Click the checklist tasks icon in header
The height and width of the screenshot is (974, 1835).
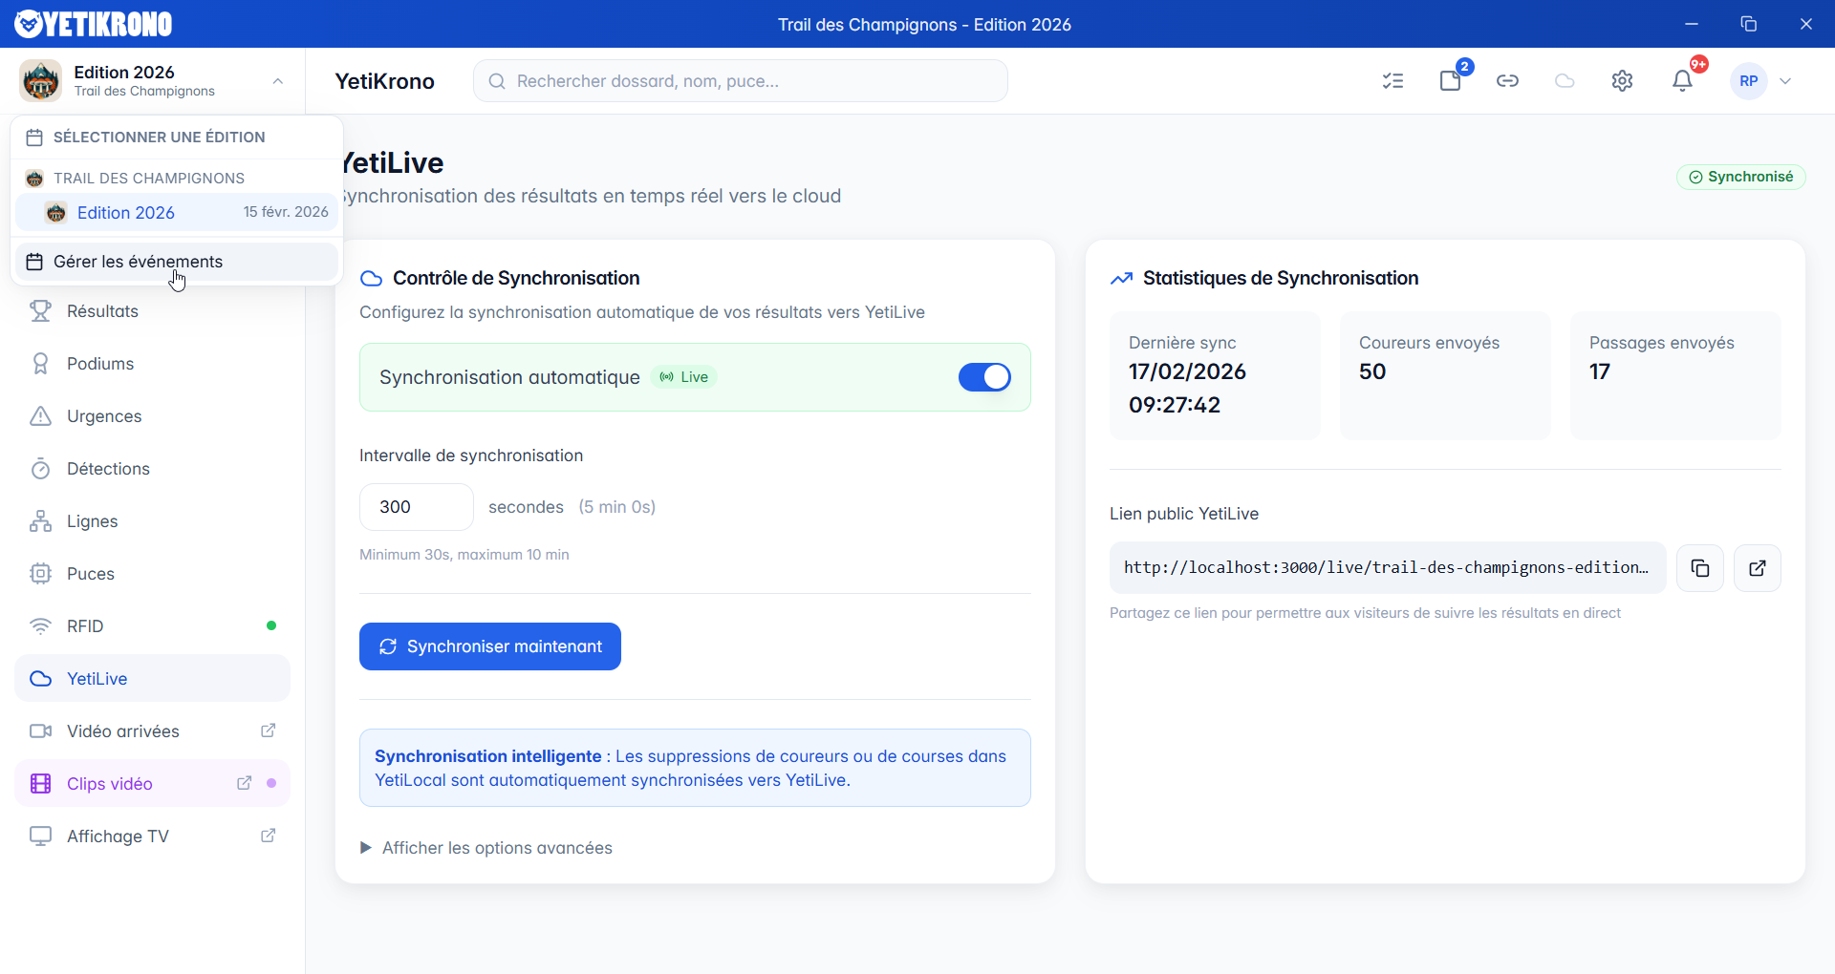1392,81
